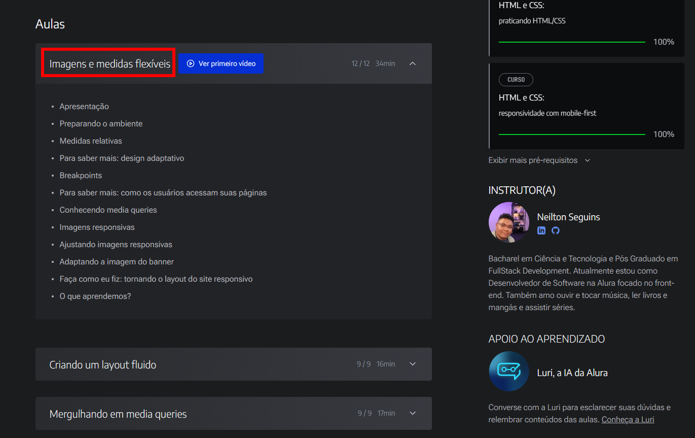Click Luri, a IA da Alura title
This screenshot has width=695, height=438.
click(572, 373)
